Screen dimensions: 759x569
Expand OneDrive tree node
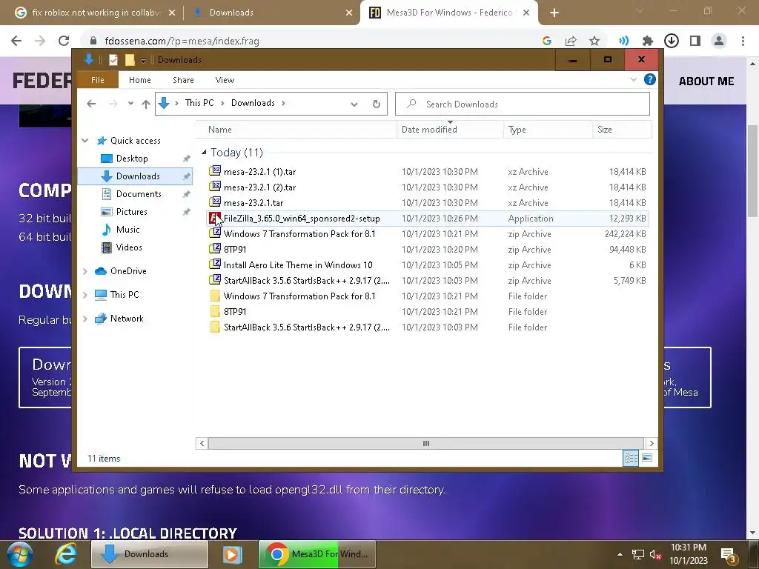click(x=85, y=271)
